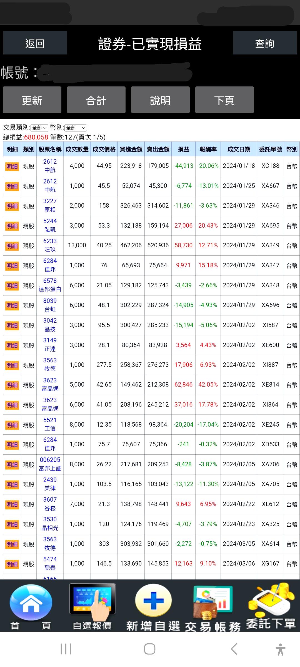Expand the 幣別 currency dropdown
This screenshot has width=300, height=667.
[x=76, y=128]
